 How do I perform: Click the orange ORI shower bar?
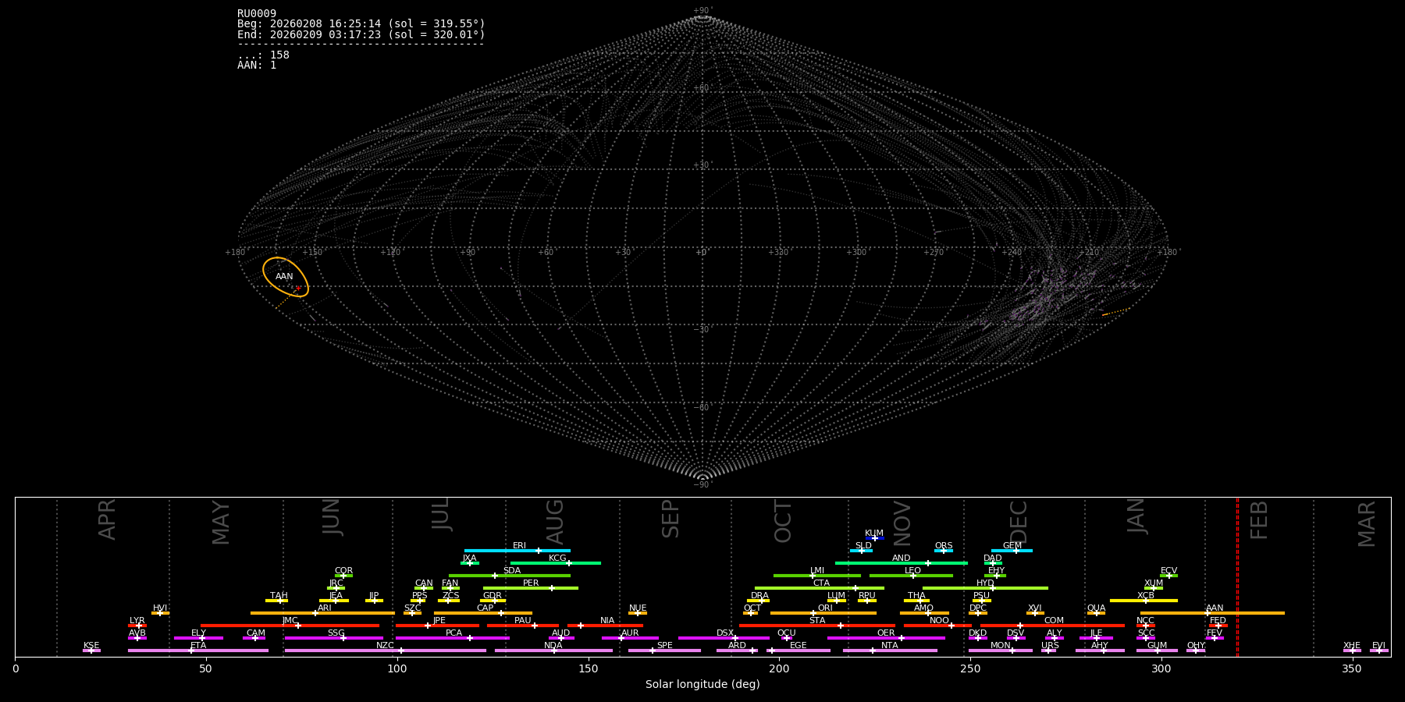click(823, 613)
